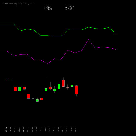Select the 31 Aug date label

pos(10,129)
